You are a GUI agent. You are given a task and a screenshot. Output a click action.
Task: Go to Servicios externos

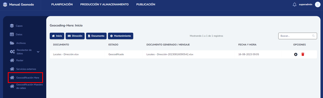[26, 69]
